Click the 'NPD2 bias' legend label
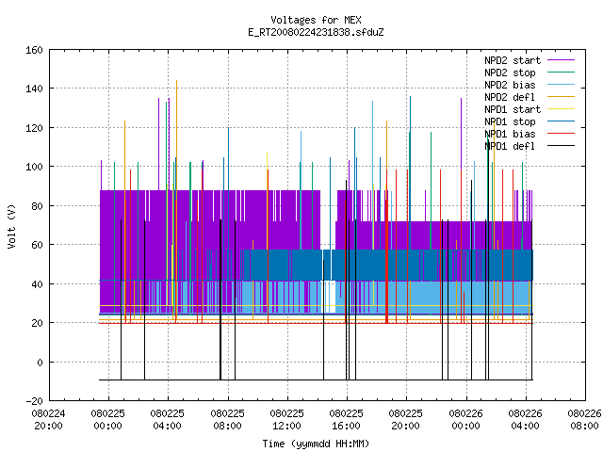 coord(510,85)
